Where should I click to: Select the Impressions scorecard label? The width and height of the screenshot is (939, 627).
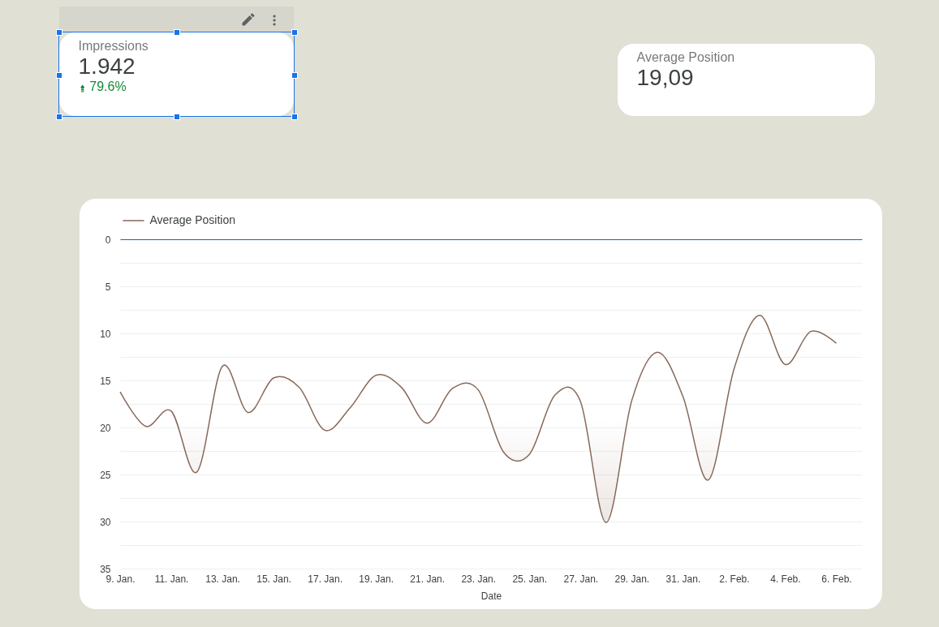[113, 46]
